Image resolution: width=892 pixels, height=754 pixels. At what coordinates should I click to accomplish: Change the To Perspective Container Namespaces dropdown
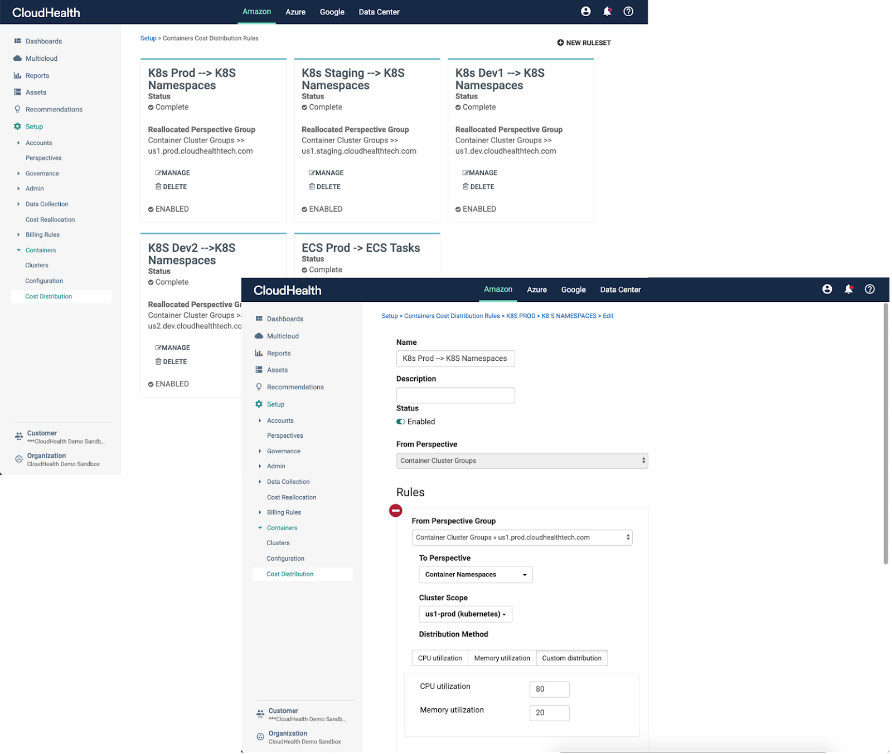[475, 574]
